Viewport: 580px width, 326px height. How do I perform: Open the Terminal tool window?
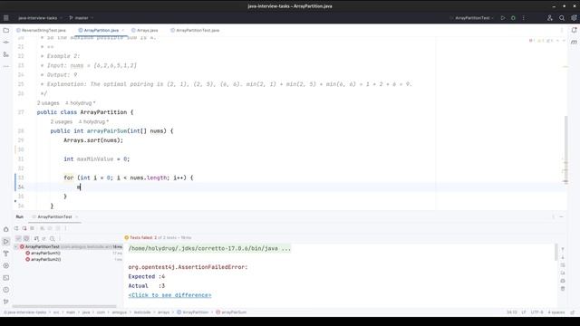click(6, 278)
